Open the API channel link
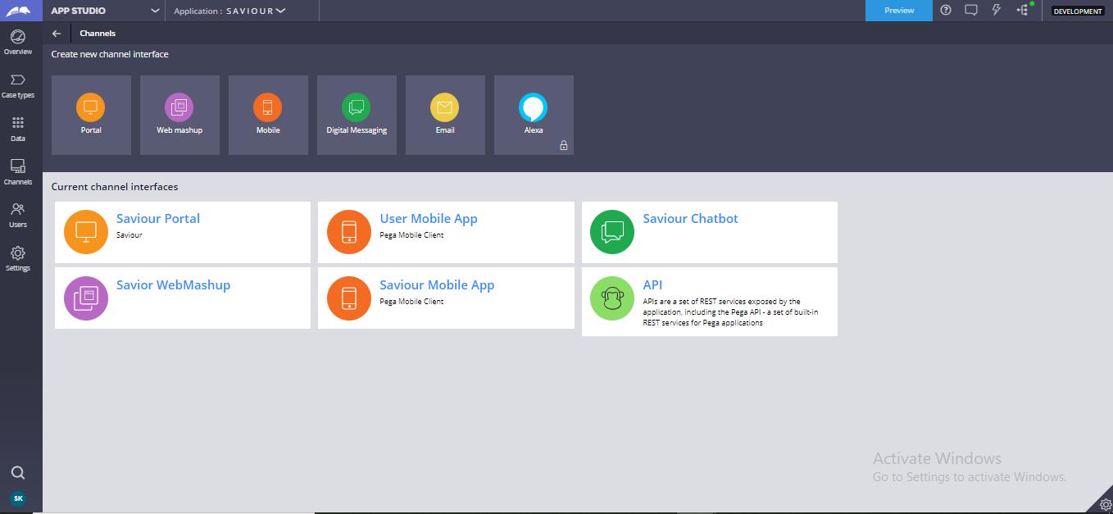The image size is (1113, 514). coord(652,285)
